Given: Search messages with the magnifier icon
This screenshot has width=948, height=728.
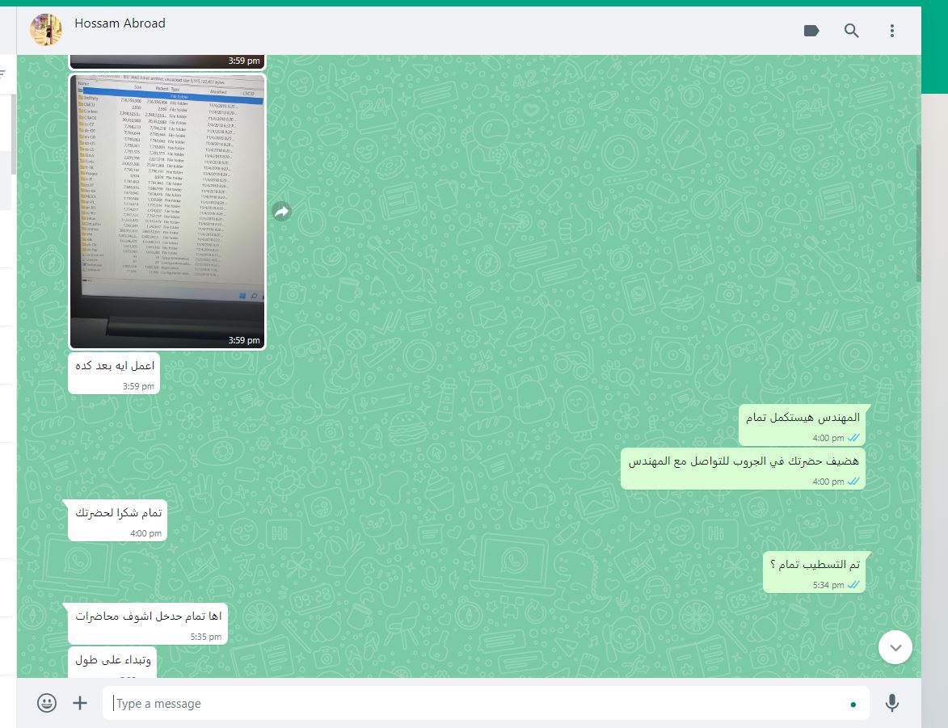Looking at the screenshot, I should pyautogui.click(x=851, y=31).
